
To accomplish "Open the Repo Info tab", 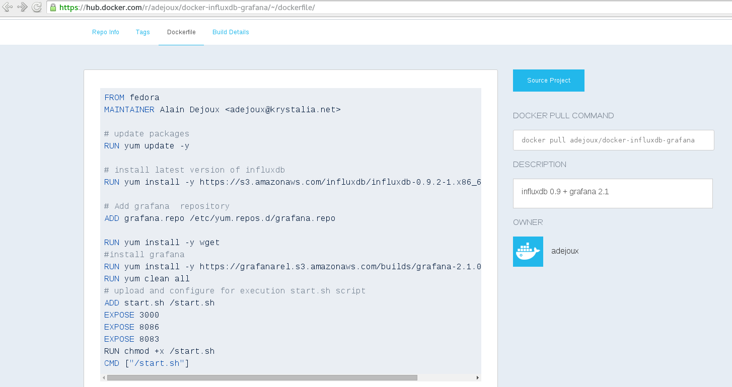I will click(106, 32).
